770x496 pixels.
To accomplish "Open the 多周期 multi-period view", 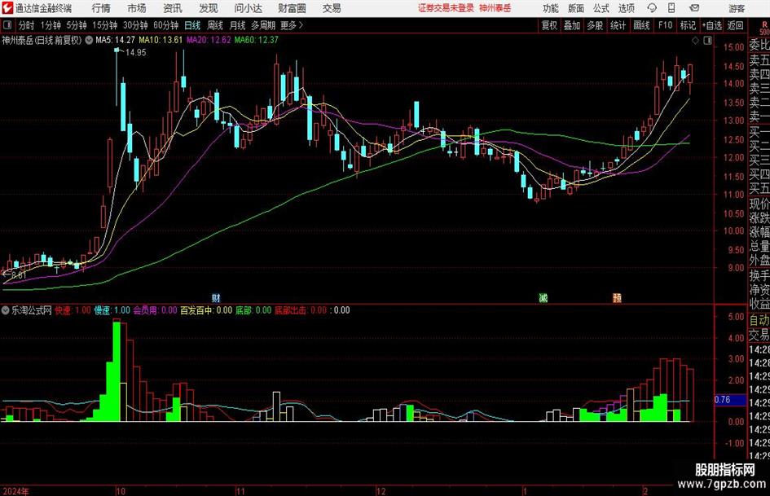I will pos(263,25).
